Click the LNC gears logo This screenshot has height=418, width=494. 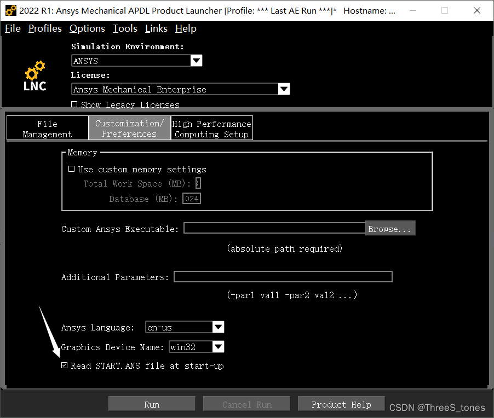pyautogui.click(x=35, y=76)
